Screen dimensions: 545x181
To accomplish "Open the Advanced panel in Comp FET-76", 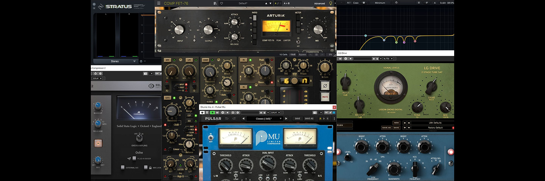I will [x=319, y=3].
